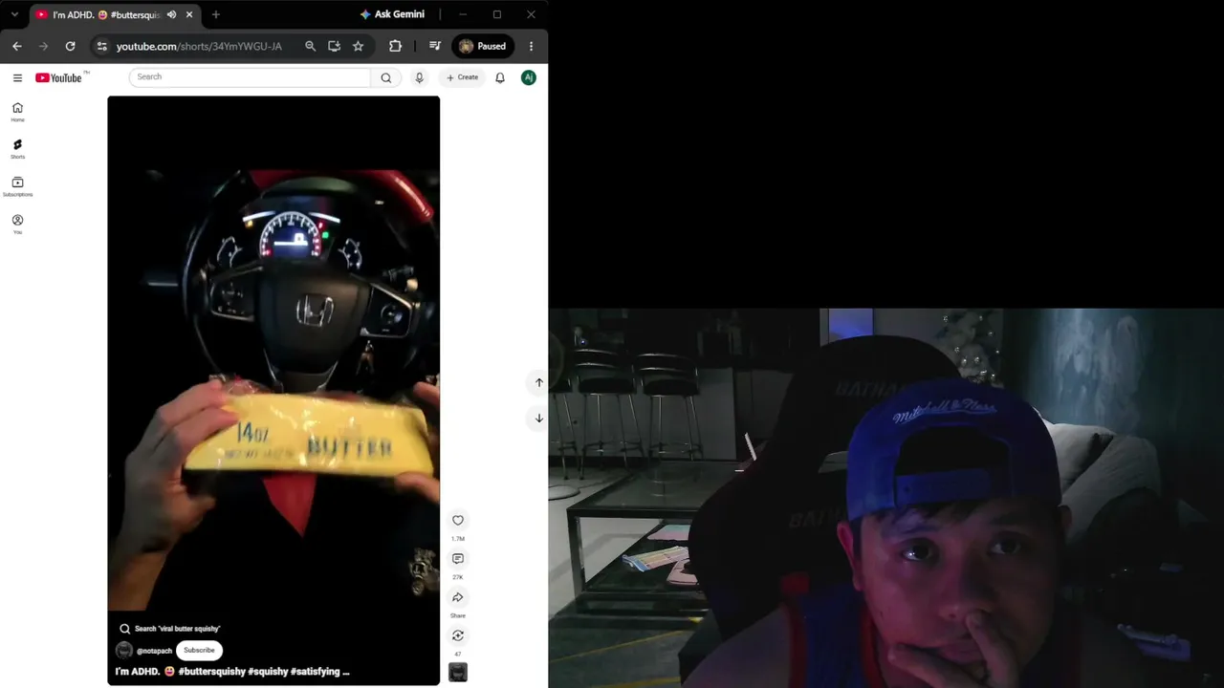
Task: Focus the YouTube Search field
Action: [x=250, y=77]
